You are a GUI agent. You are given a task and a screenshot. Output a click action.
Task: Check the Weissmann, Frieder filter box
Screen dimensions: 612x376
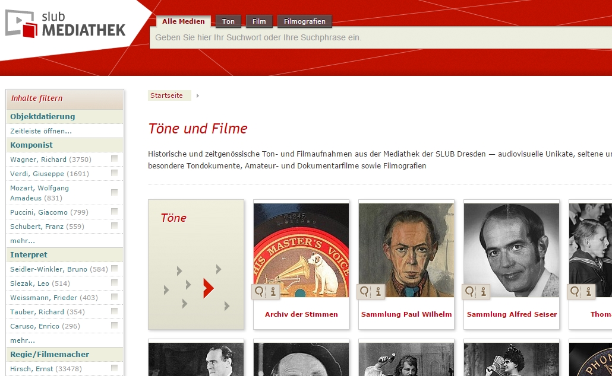(114, 297)
